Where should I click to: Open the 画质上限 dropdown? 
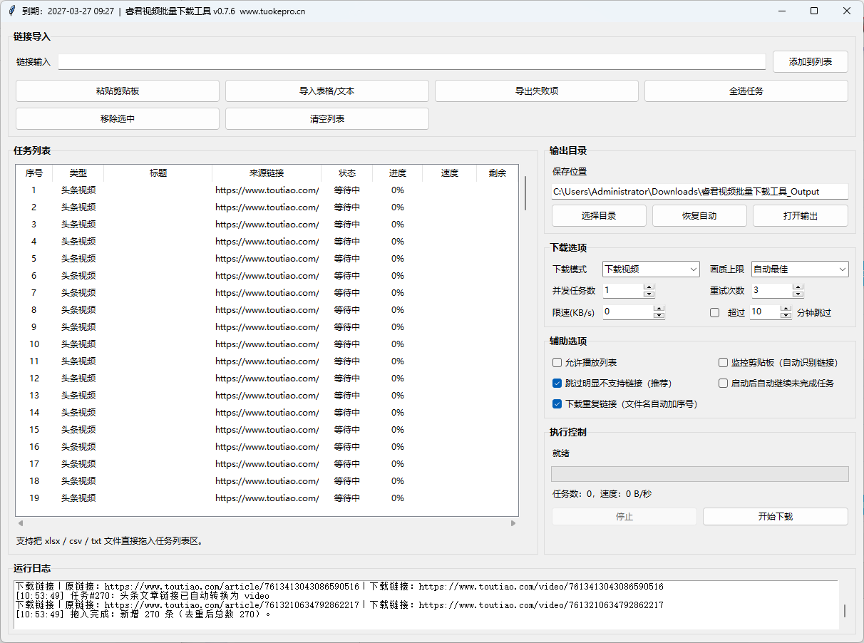pos(800,269)
